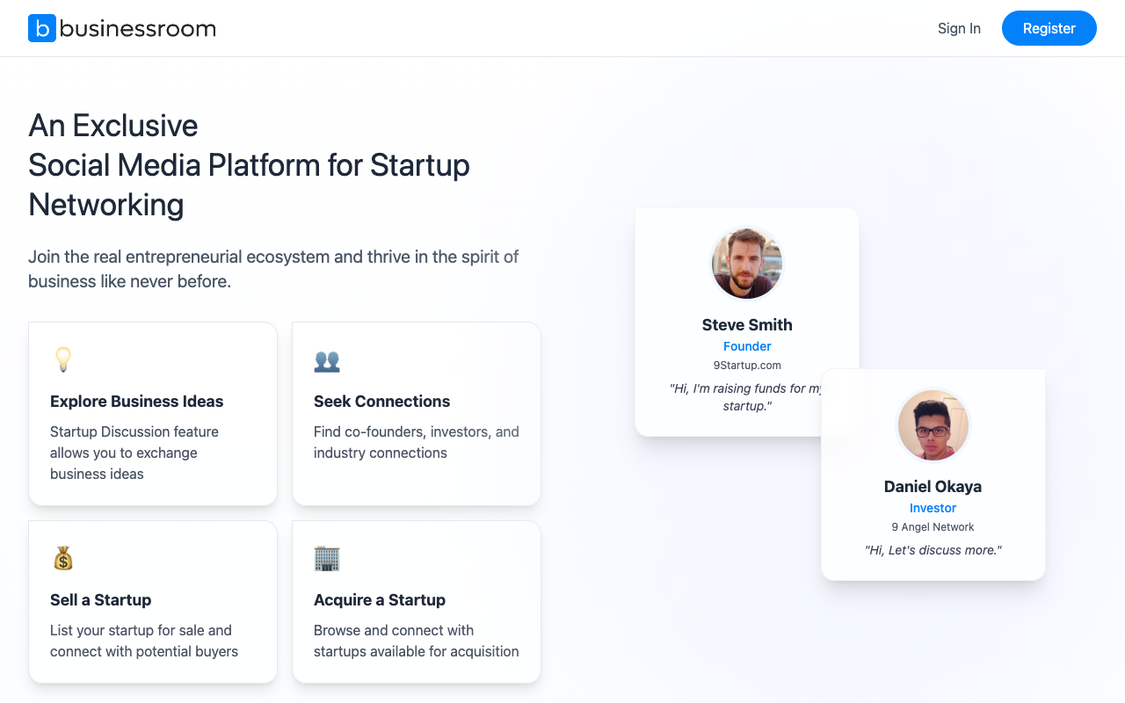The width and height of the screenshot is (1125, 703).
Task: Open Daniel Okaya's profile photo
Action: click(933, 425)
